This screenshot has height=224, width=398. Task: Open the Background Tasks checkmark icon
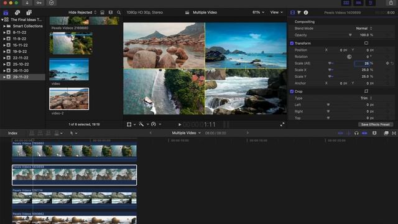51,2
